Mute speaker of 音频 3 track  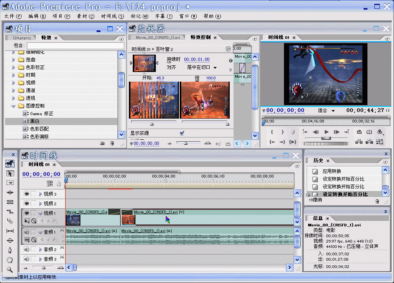27,259
